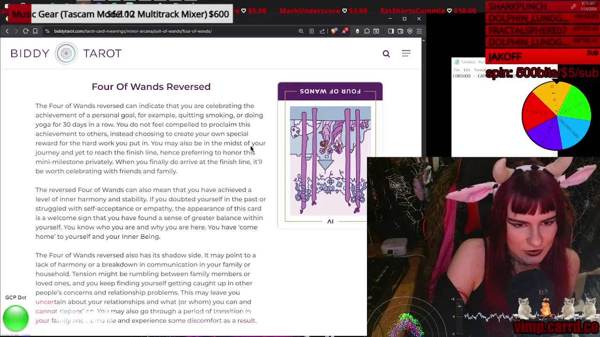Click the biddytarot.com address bar

tap(173, 31)
